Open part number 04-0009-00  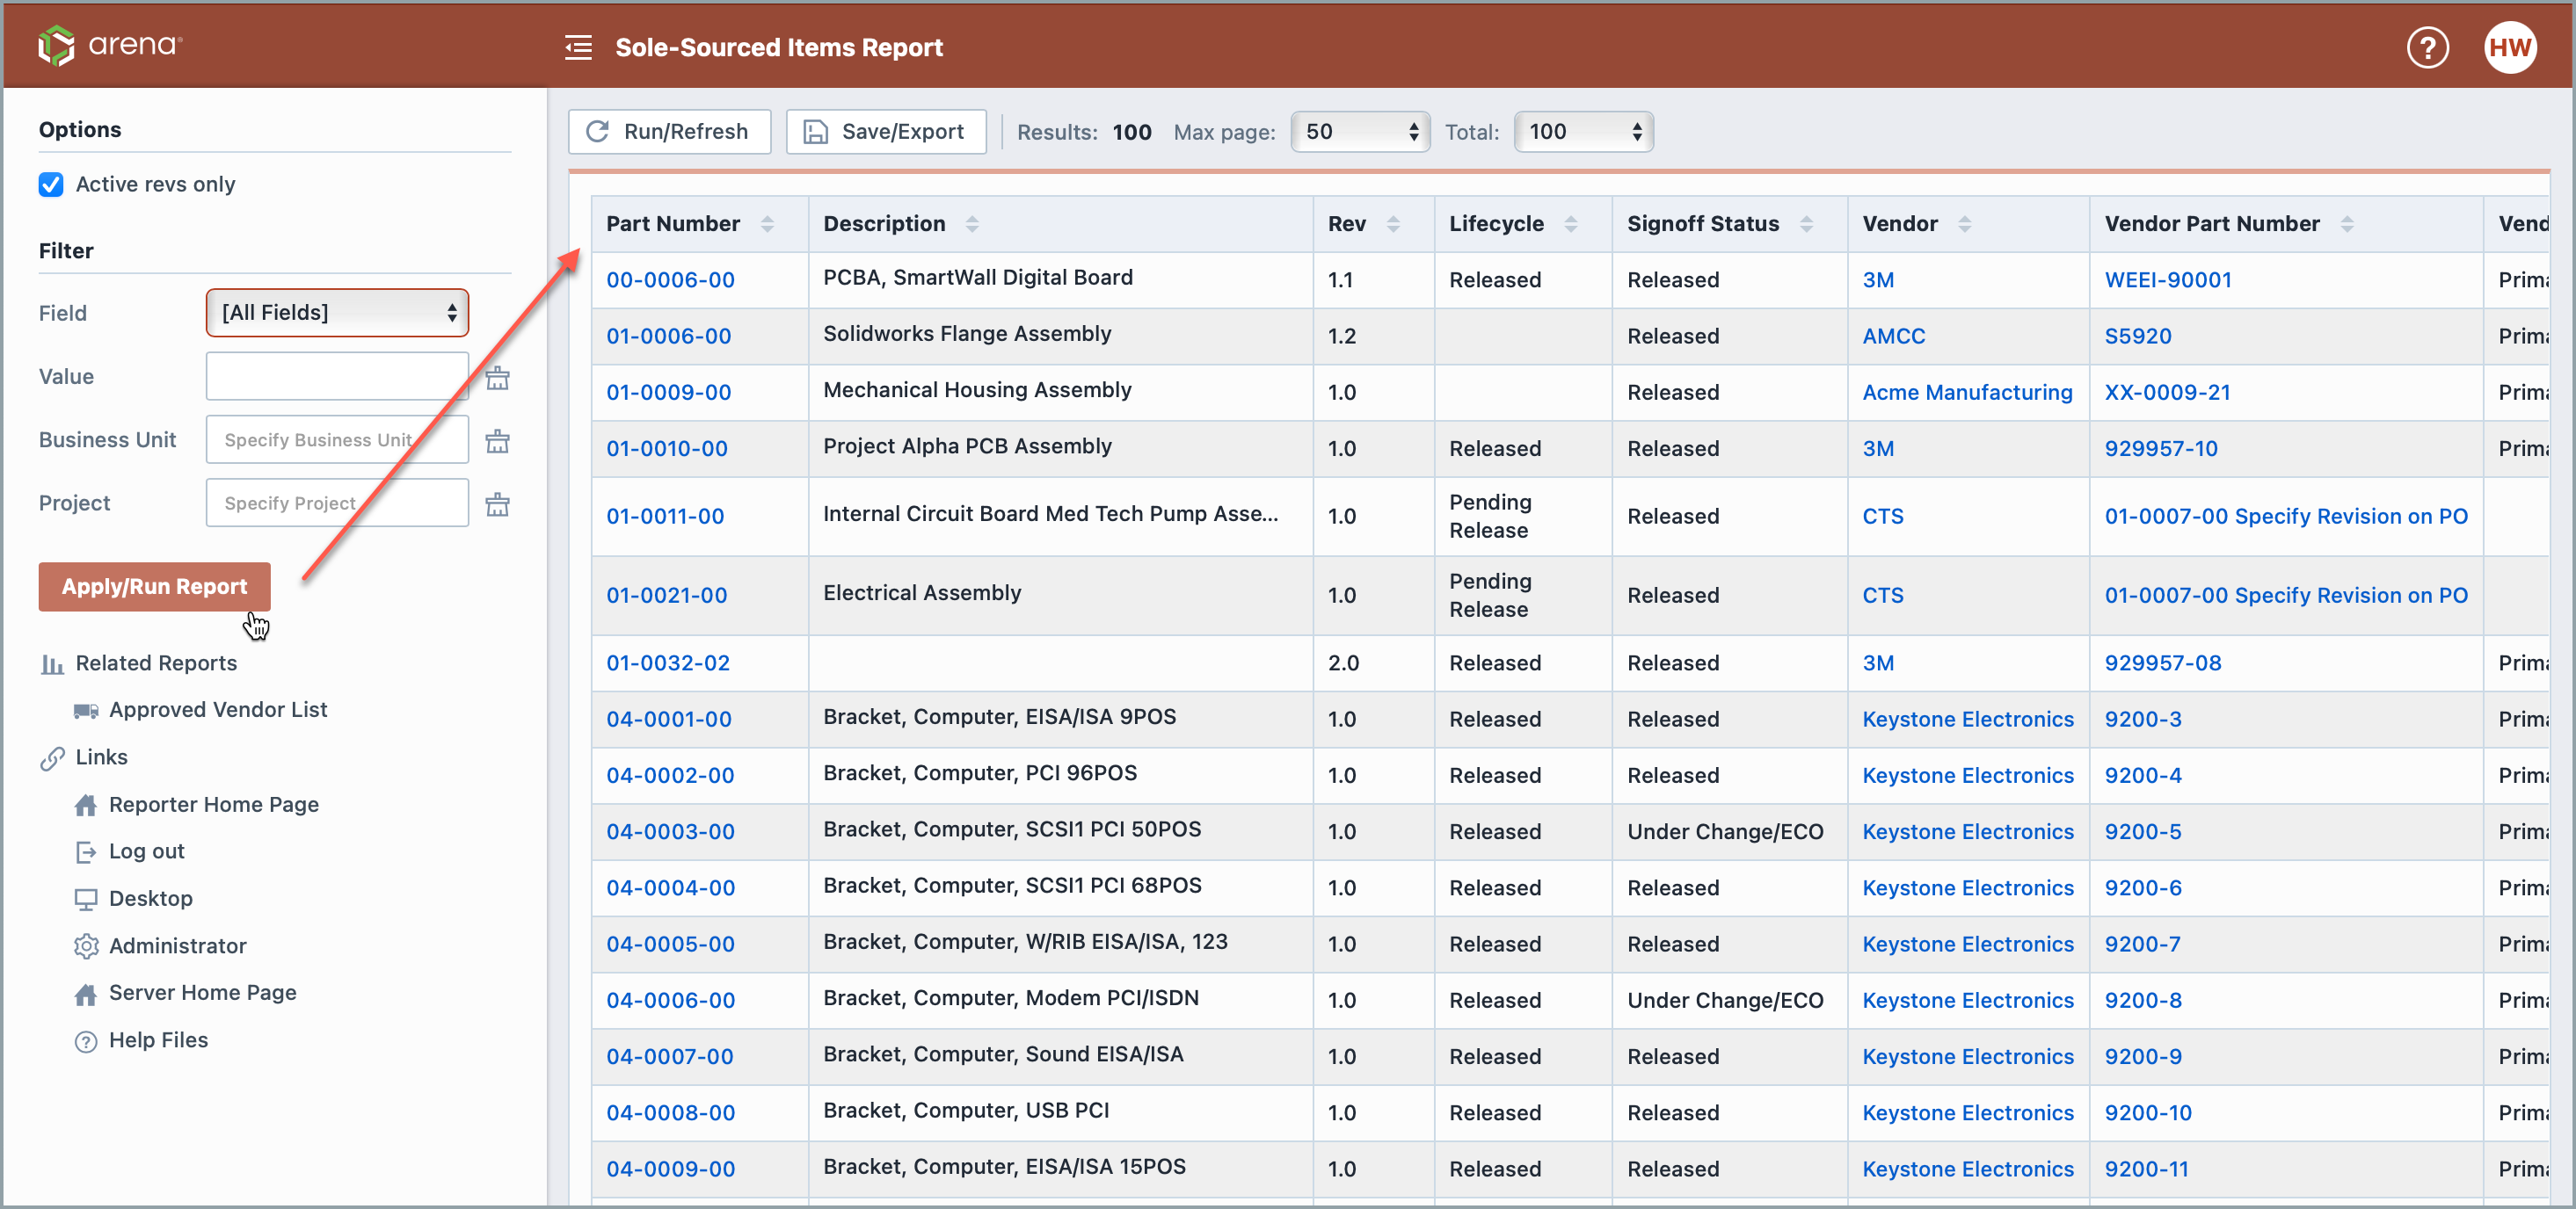click(670, 1169)
